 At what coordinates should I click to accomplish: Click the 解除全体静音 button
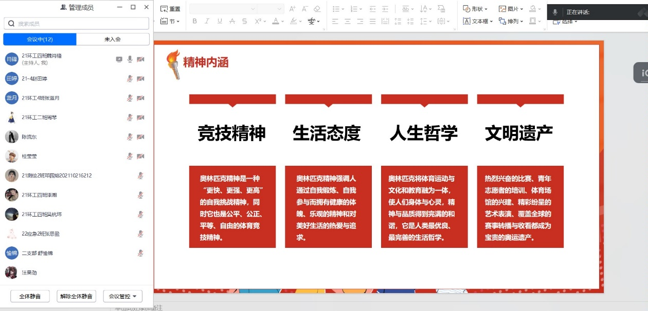(x=76, y=296)
